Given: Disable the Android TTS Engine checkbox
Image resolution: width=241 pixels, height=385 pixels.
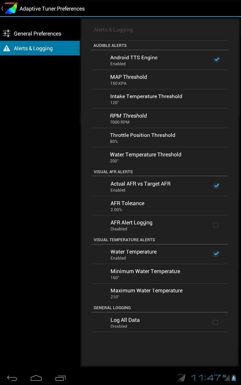Looking at the screenshot, I should click(x=216, y=60).
